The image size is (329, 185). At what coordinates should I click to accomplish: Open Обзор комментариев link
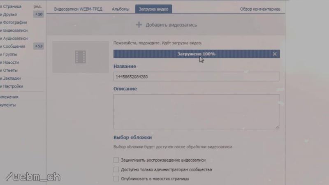[260, 9]
